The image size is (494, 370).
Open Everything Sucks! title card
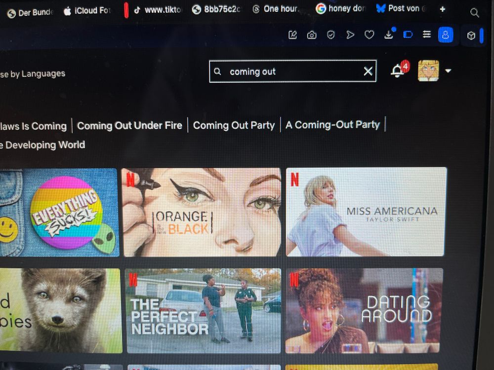[59, 212]
